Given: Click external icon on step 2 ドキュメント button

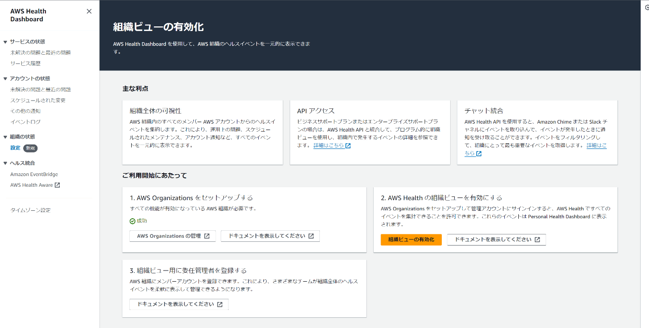Looking at the screenshot, I should tap(537, 240).
